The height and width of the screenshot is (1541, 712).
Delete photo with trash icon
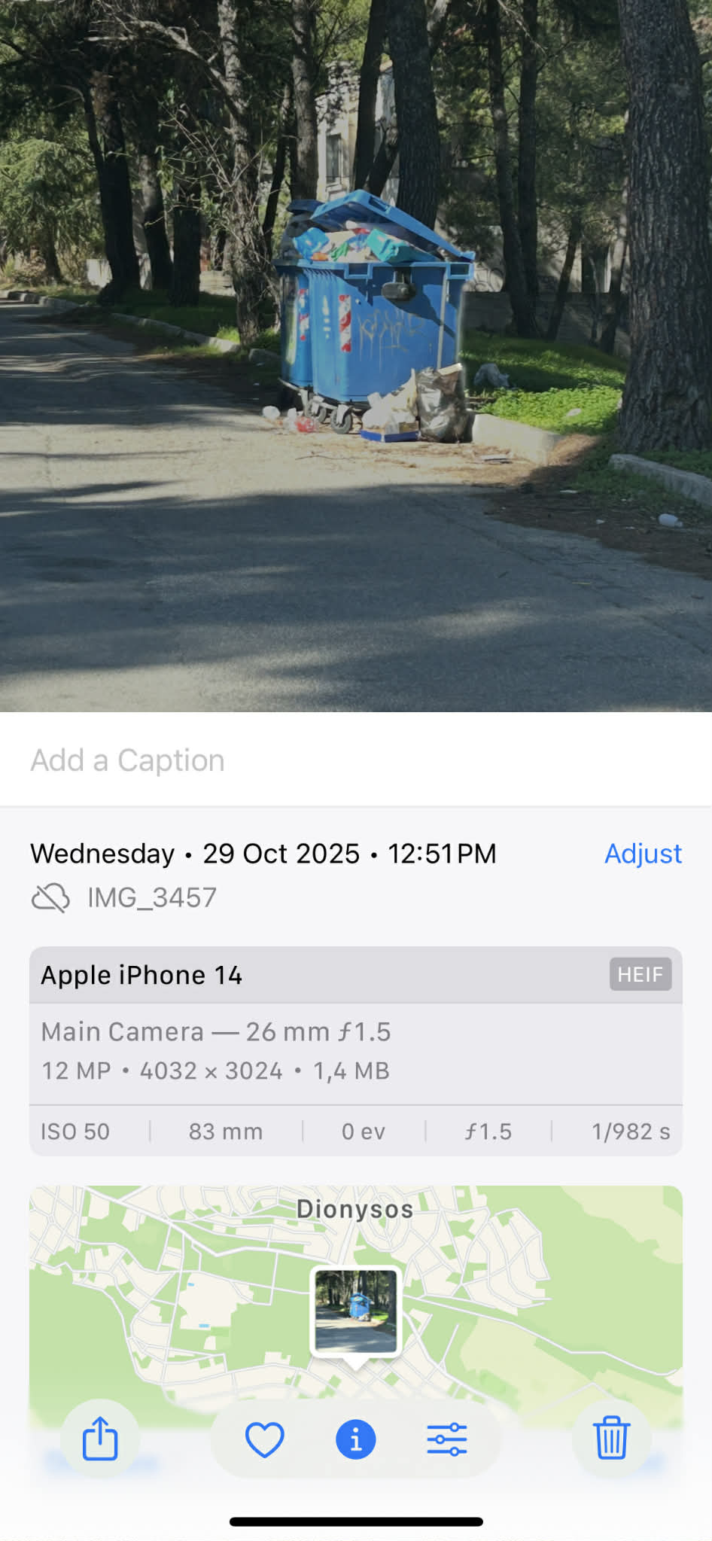point(612,1439)
